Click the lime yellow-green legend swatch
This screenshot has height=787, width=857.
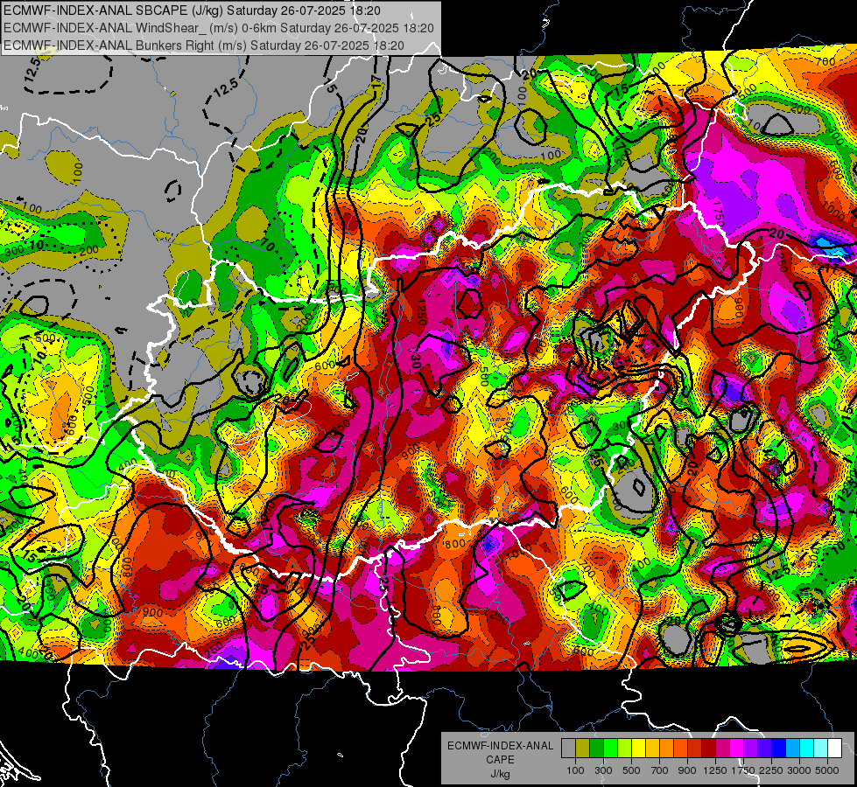click(625, 749)
